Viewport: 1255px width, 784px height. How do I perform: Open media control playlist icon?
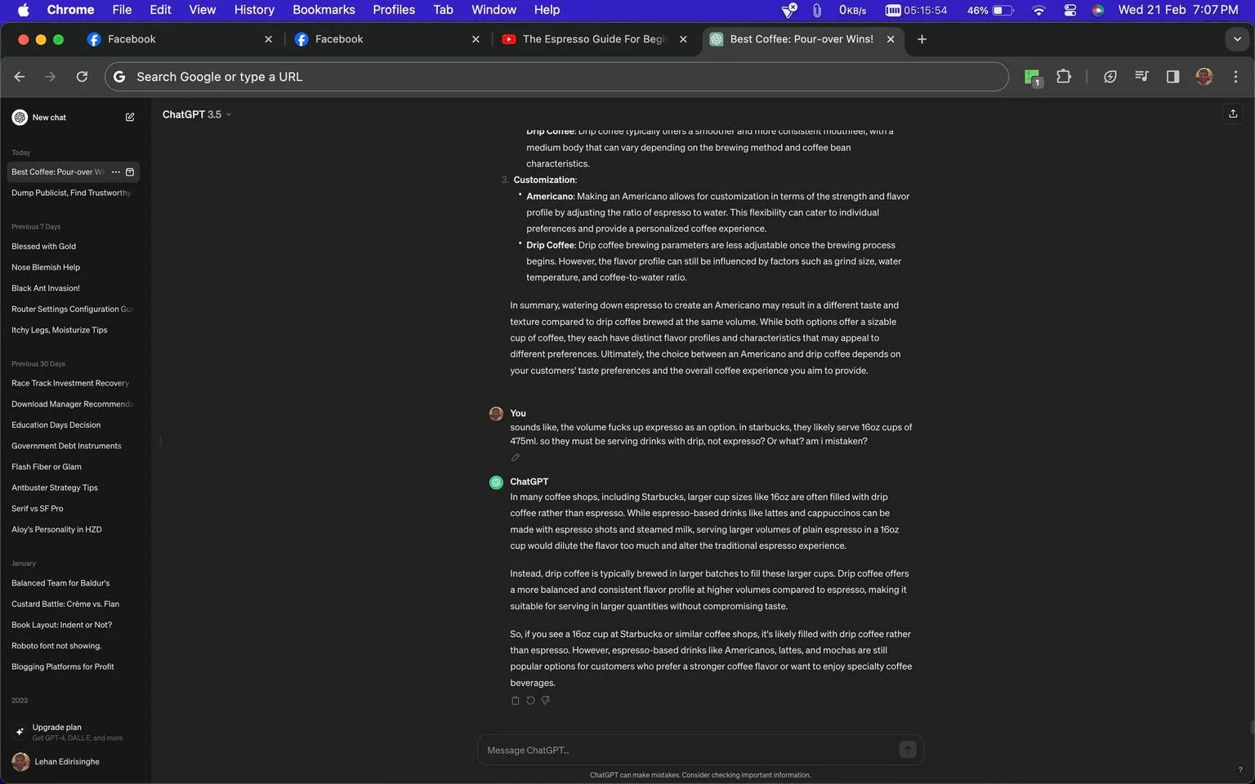click(1141, 77)
